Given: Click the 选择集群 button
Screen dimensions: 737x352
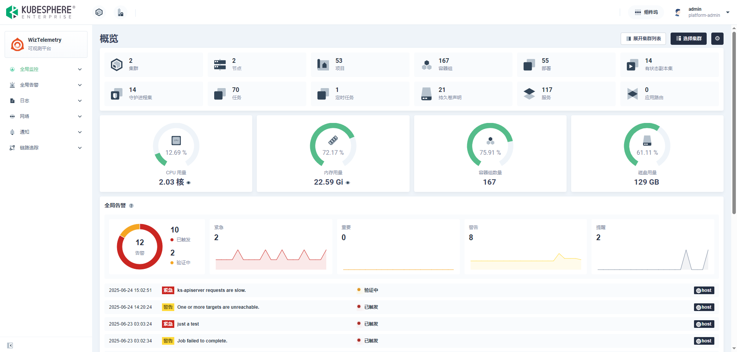Looking at the screenshot, I should click(x=688, y=39).
